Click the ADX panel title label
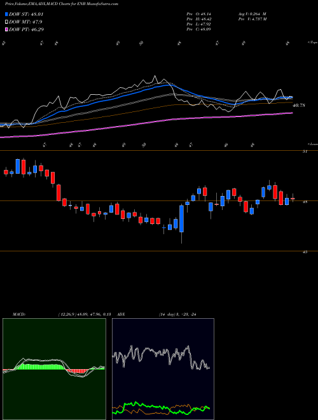Image resolution: width=318 pixels, height=420 pixels. click(121, 314)
